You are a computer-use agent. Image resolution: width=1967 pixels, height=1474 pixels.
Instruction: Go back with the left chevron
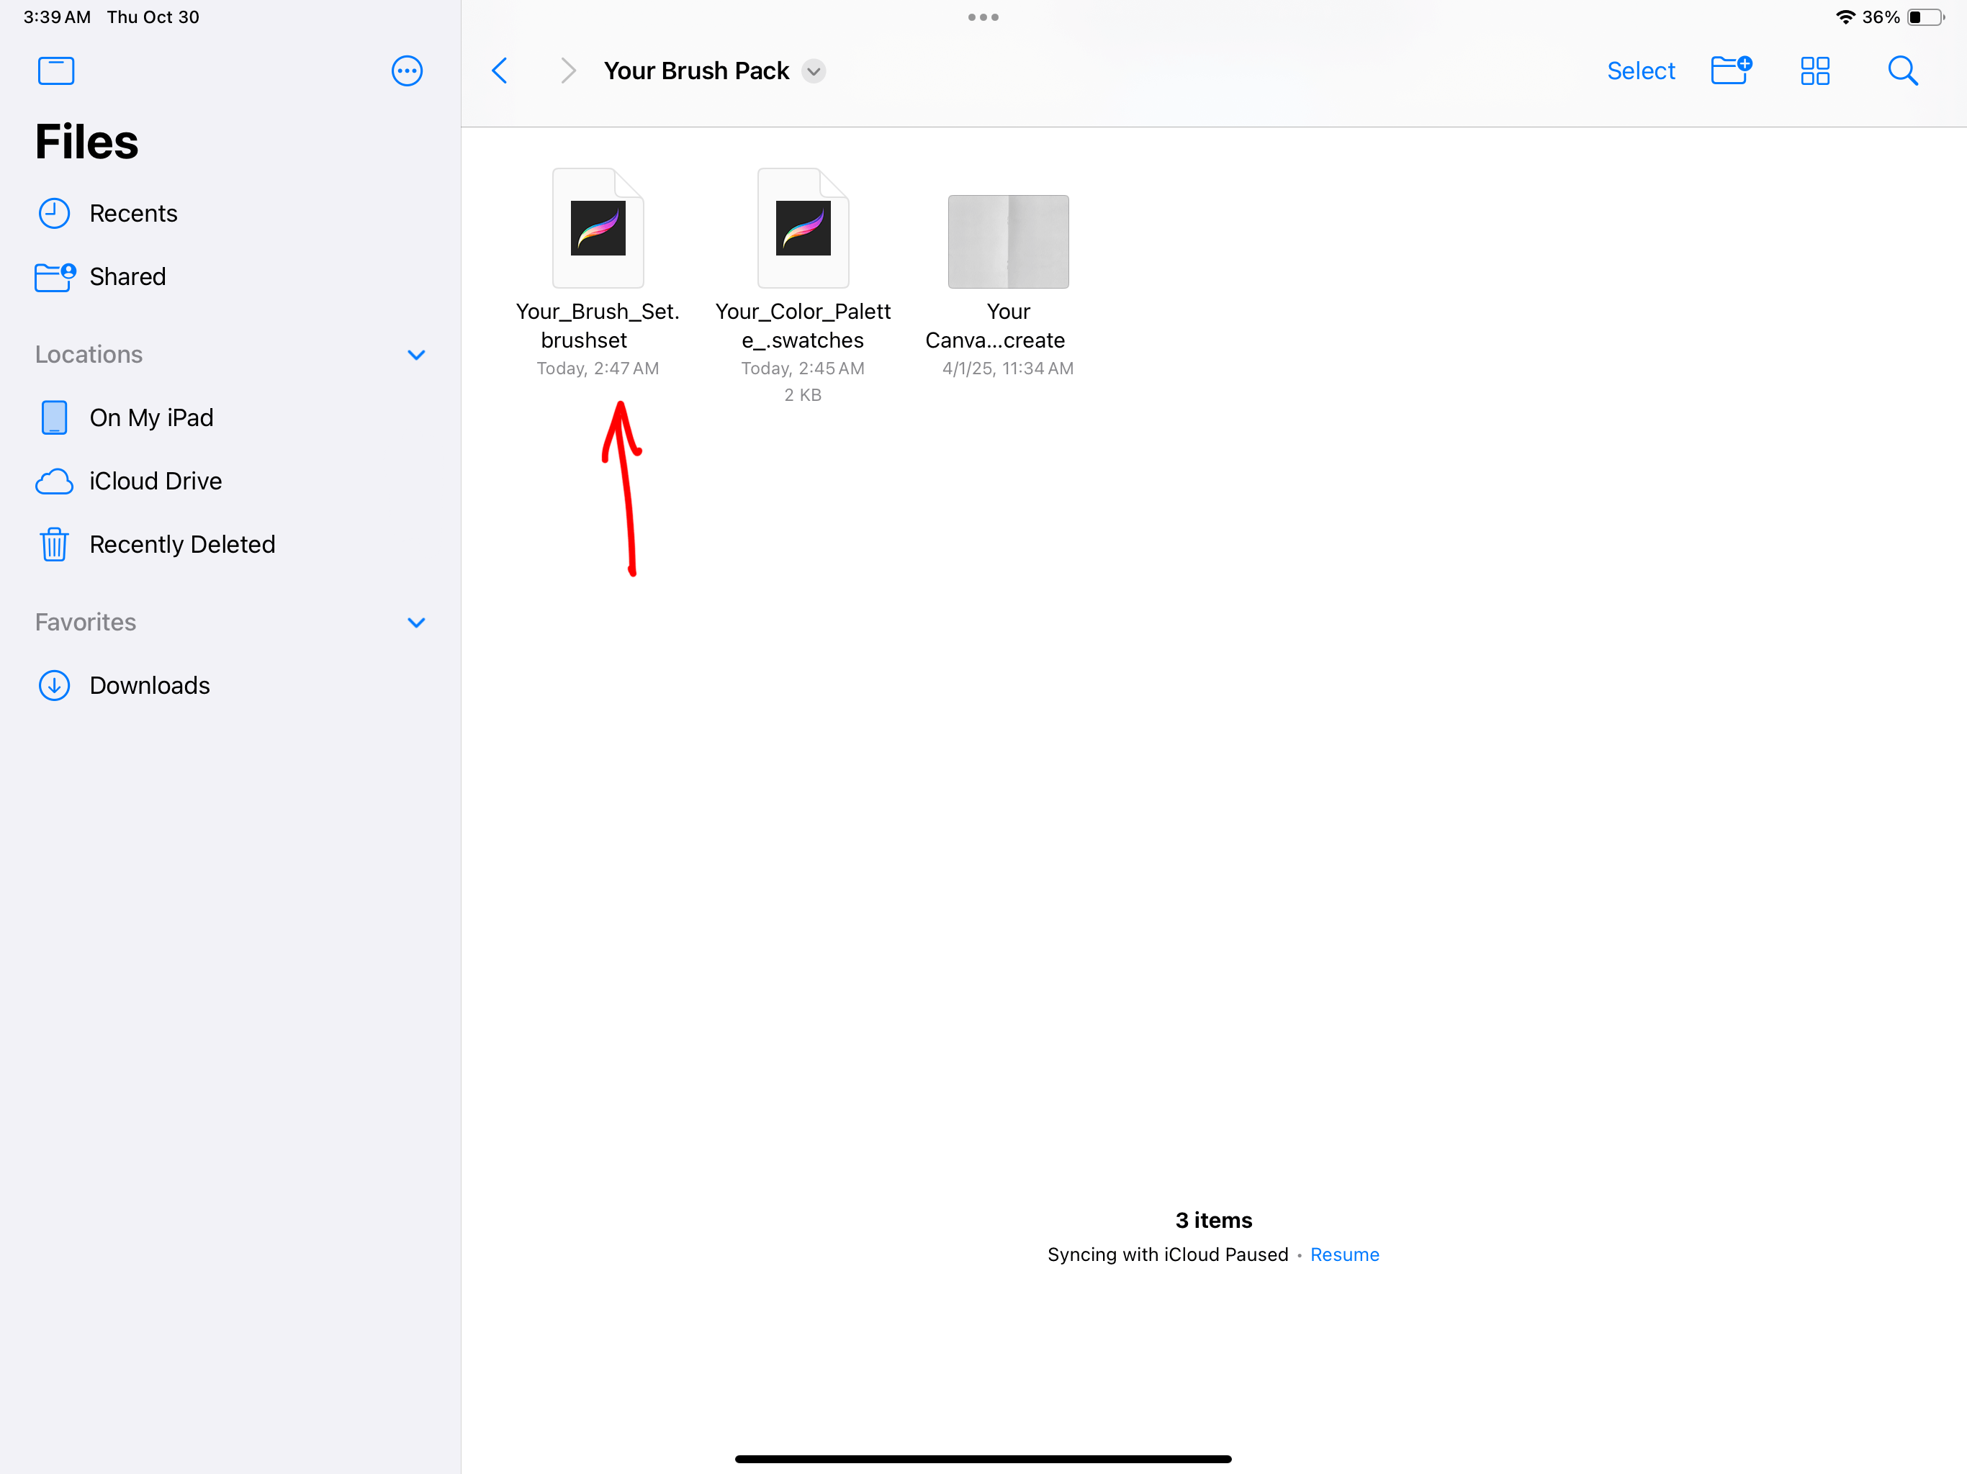point(500,71)
